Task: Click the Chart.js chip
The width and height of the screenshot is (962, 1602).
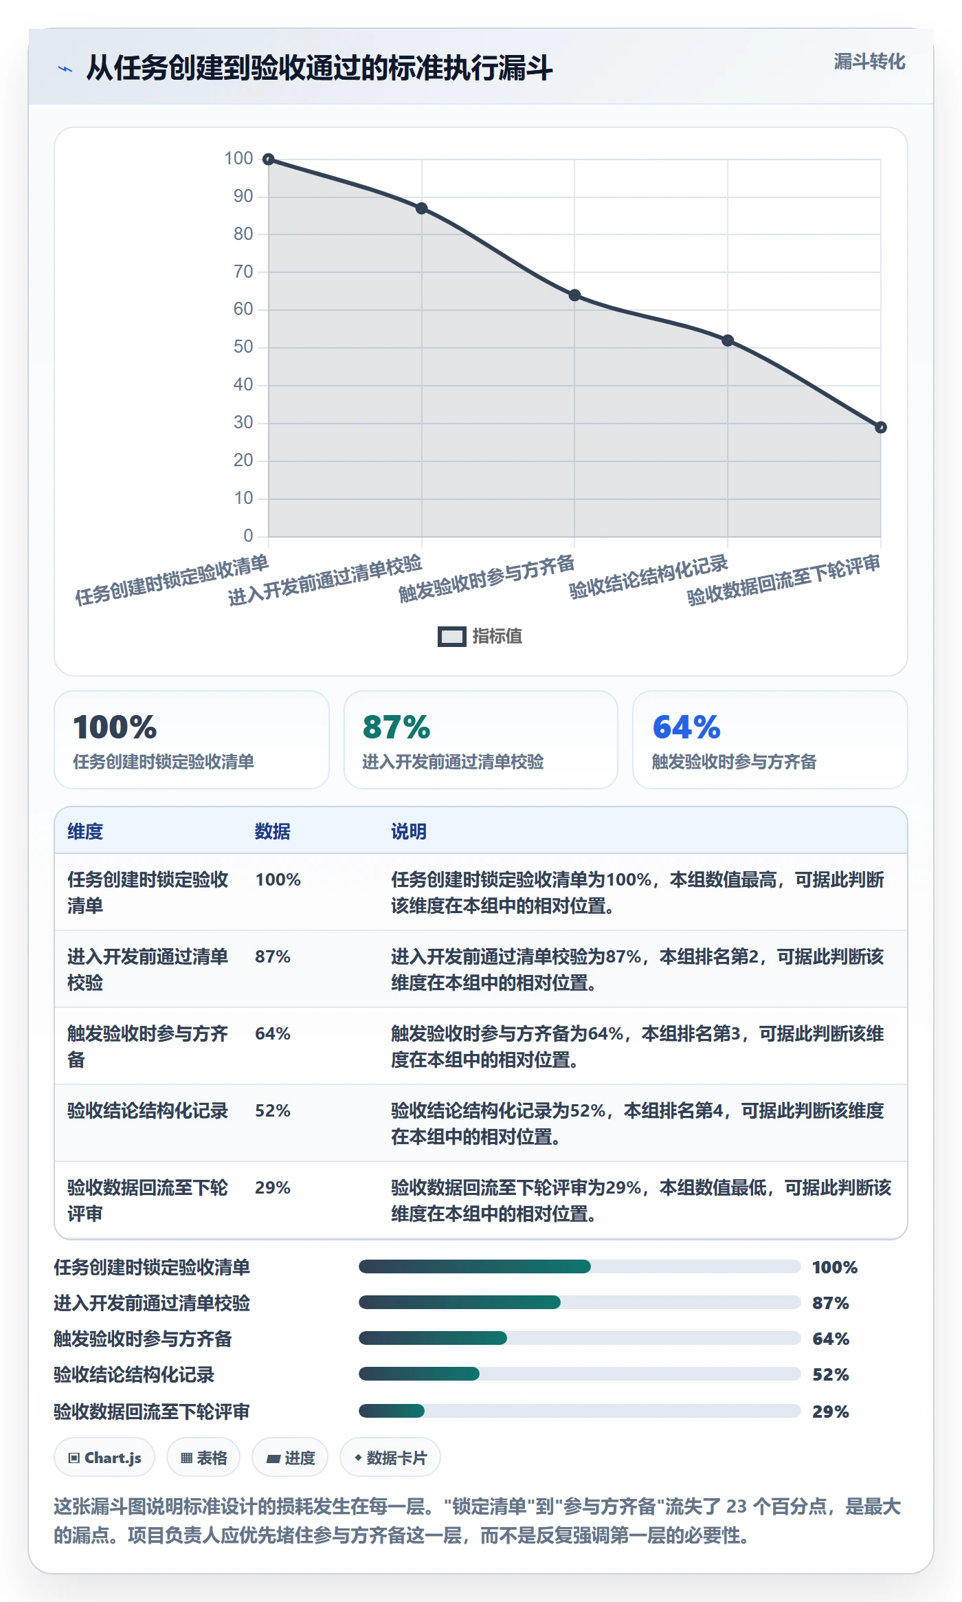Action: [104, 1458]
